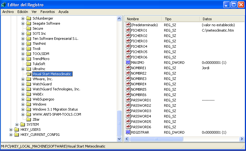Click the REGISTRAR binary value icon
The image size is (246, 151).
[x=128, y=132]
